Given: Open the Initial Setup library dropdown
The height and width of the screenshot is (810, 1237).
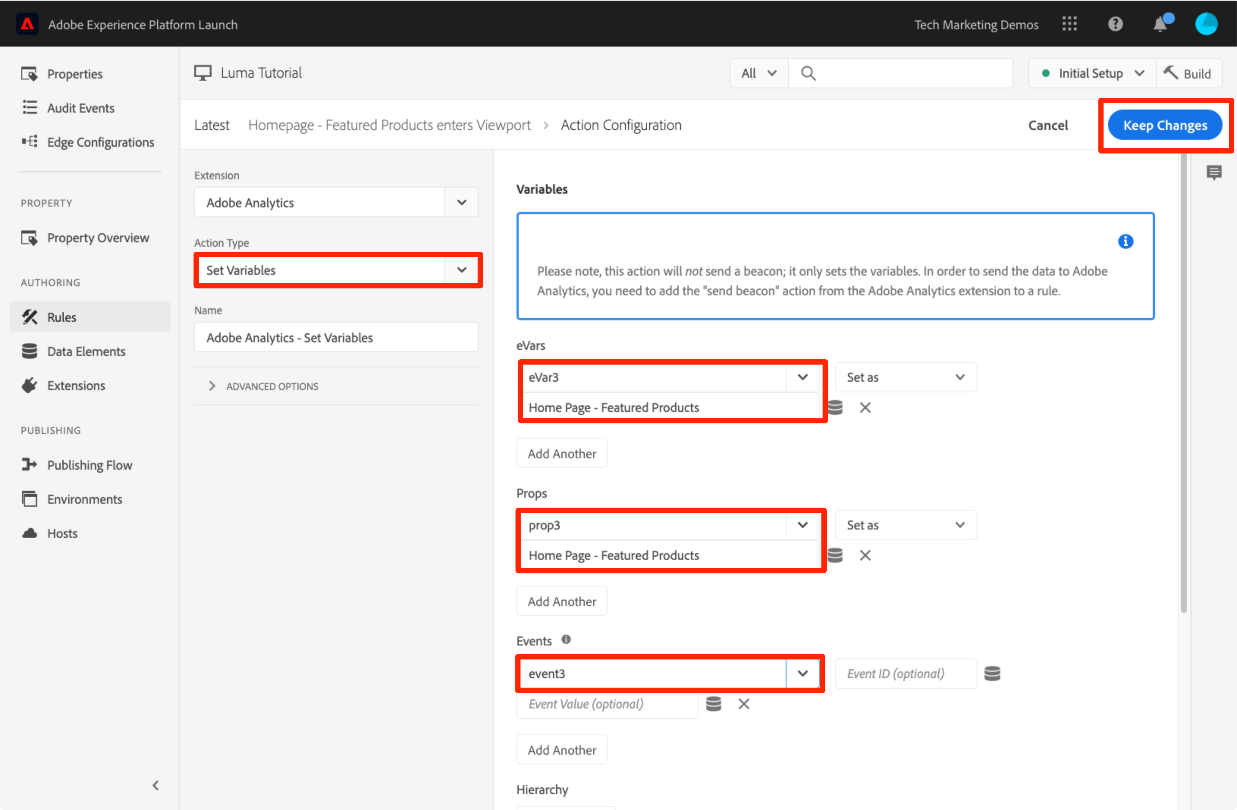Looking at the screenshot, I should [1091, 74].
